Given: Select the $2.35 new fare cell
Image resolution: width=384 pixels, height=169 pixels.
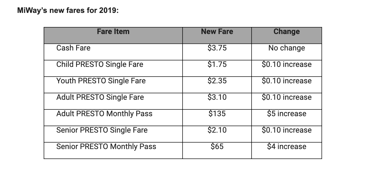Looking at the screenshot, I should [217, 81].
